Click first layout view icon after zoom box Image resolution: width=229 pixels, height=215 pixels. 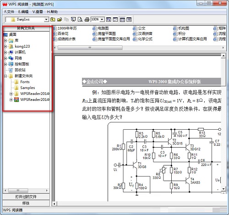coord(109,19)
